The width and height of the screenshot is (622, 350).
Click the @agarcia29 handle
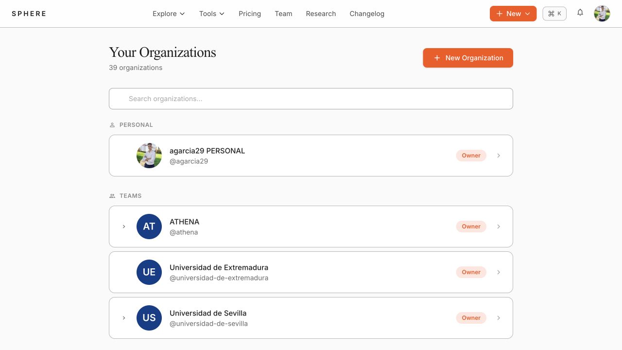coord(189,161)
